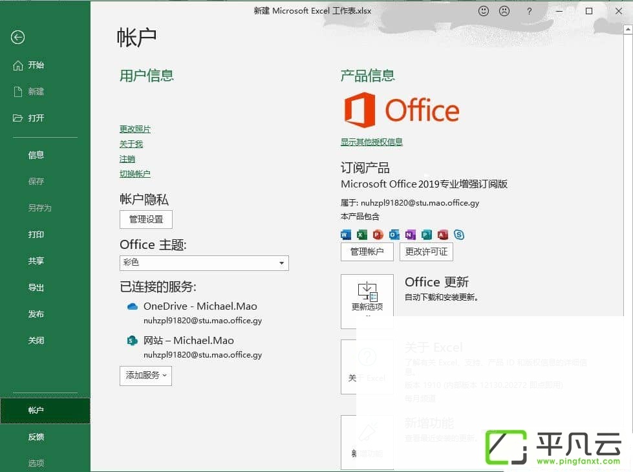Open the Office 主题 dropdown
Image resolution: width=633 pixels, height=472 pixels.
click(x=204, y=263)
